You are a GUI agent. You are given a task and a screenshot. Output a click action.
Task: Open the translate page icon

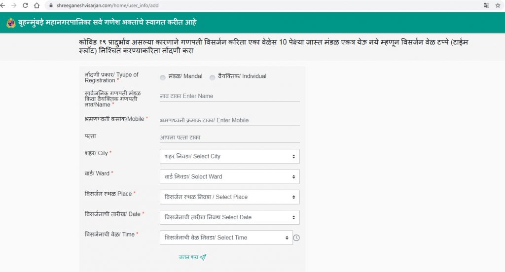click(x=486, y=5)
